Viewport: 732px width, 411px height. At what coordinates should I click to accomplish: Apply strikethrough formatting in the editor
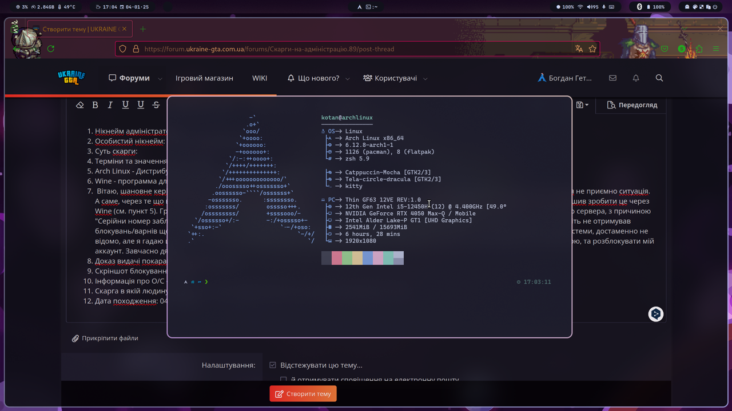click(156, 105)
